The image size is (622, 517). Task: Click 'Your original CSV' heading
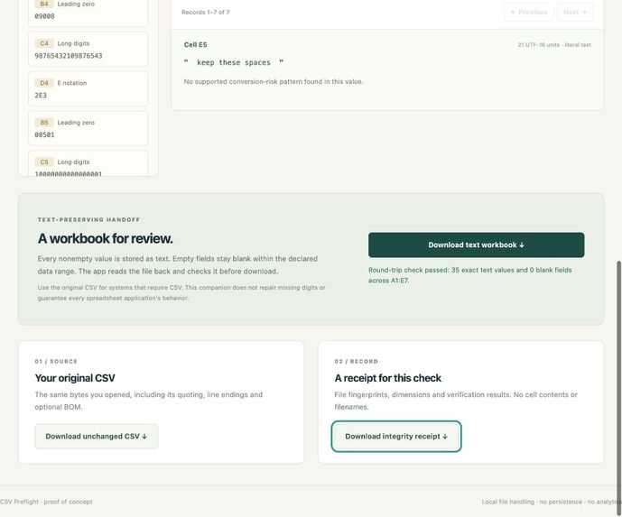click(x=75, y=378)
